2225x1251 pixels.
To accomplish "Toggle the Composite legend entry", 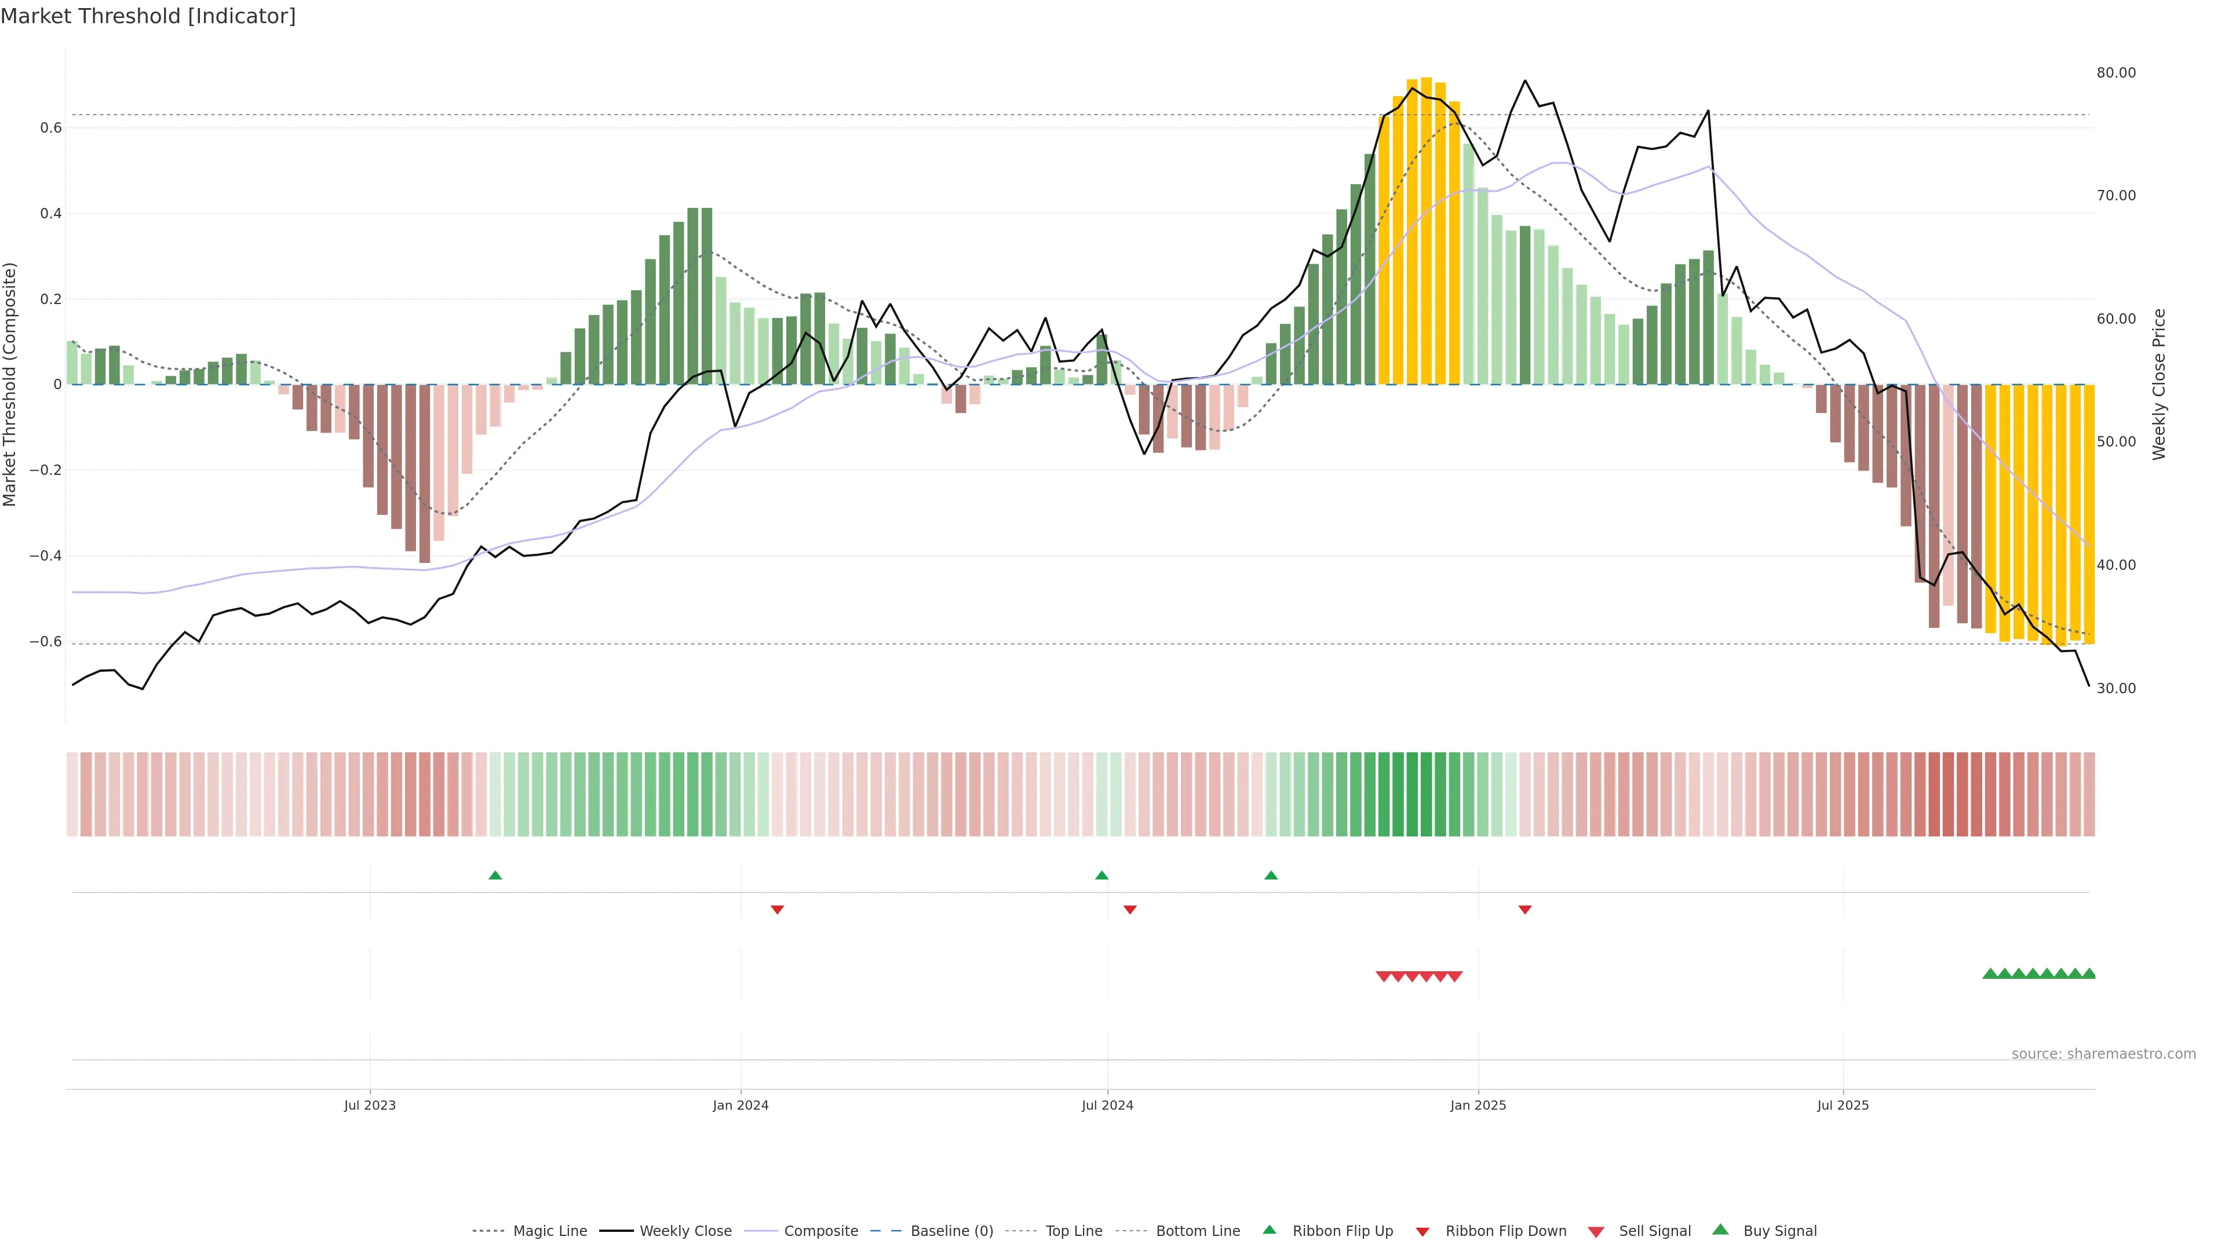I will pyautogui.click(x=820, y=1231).
